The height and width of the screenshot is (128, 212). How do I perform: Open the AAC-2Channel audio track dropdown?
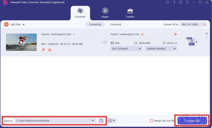tap(126, 49)
